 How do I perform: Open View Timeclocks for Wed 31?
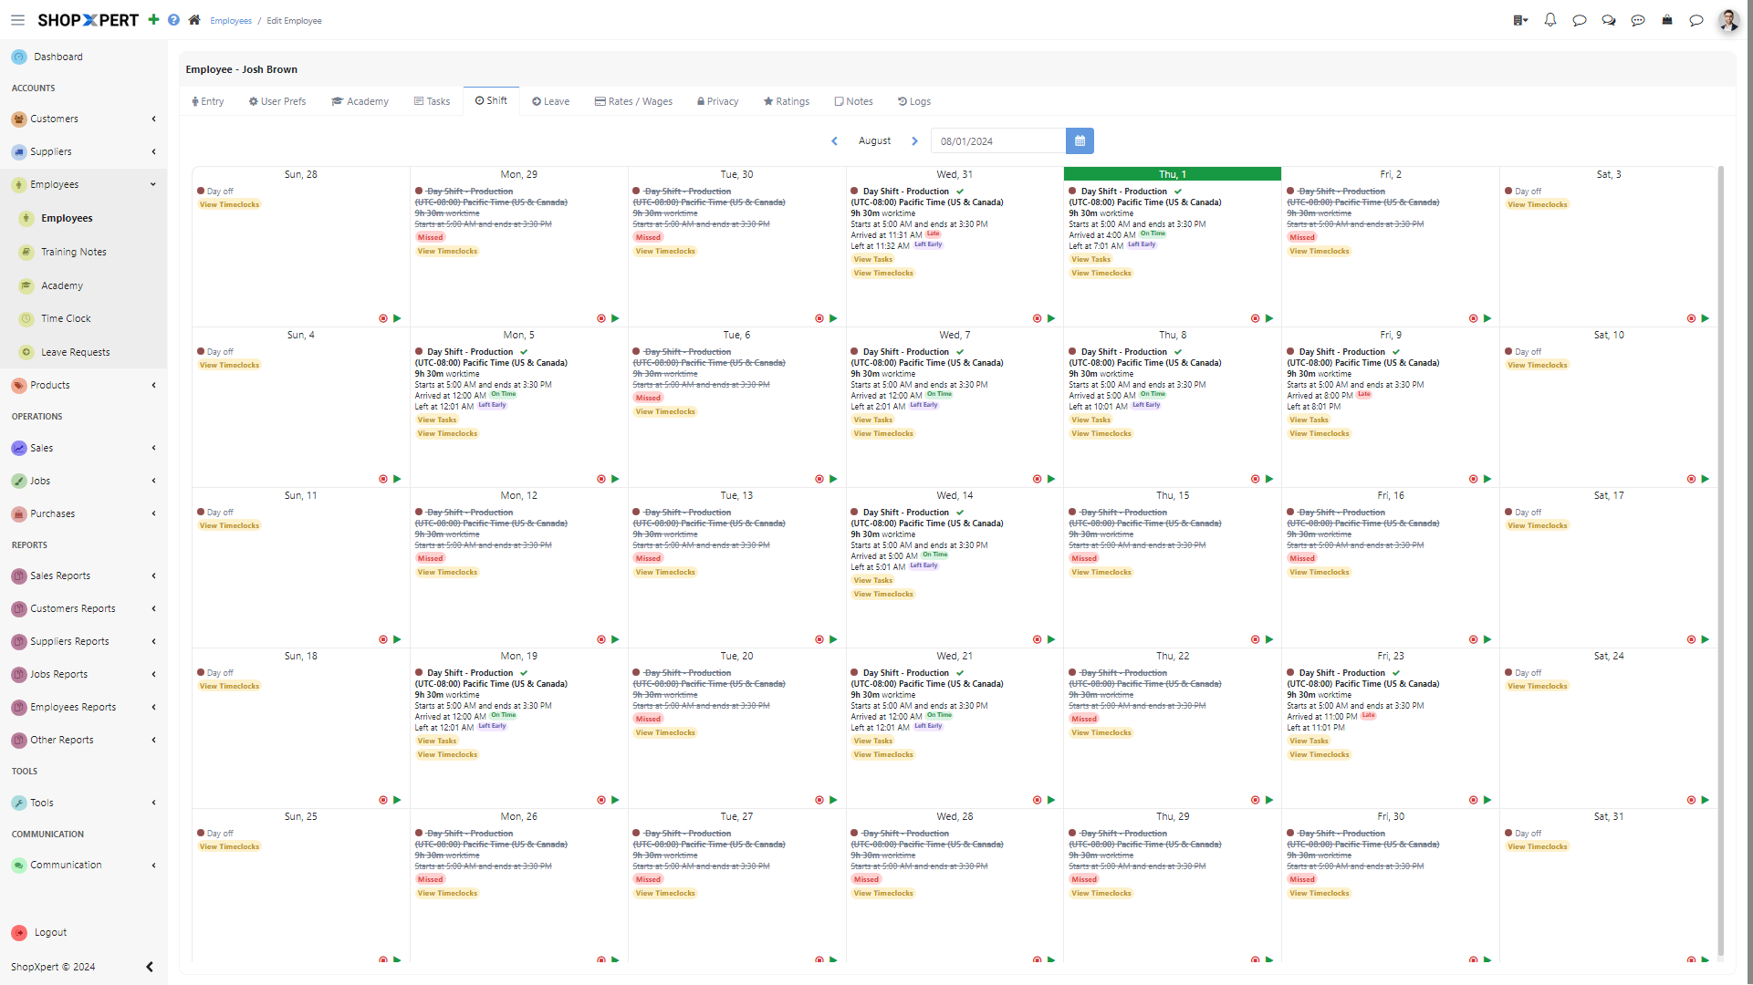pyautogui.click(x=882, y=273)
